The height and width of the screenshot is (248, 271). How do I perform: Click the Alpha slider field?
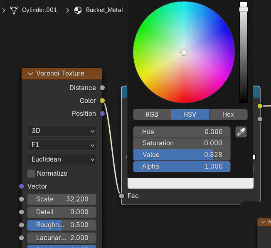pos(182,167)
